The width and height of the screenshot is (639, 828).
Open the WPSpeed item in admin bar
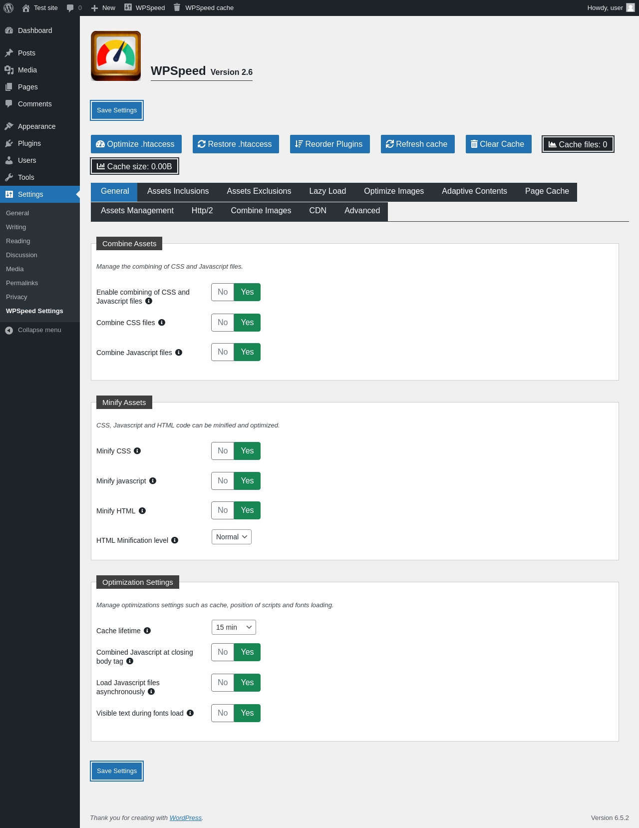coord(145,8)
